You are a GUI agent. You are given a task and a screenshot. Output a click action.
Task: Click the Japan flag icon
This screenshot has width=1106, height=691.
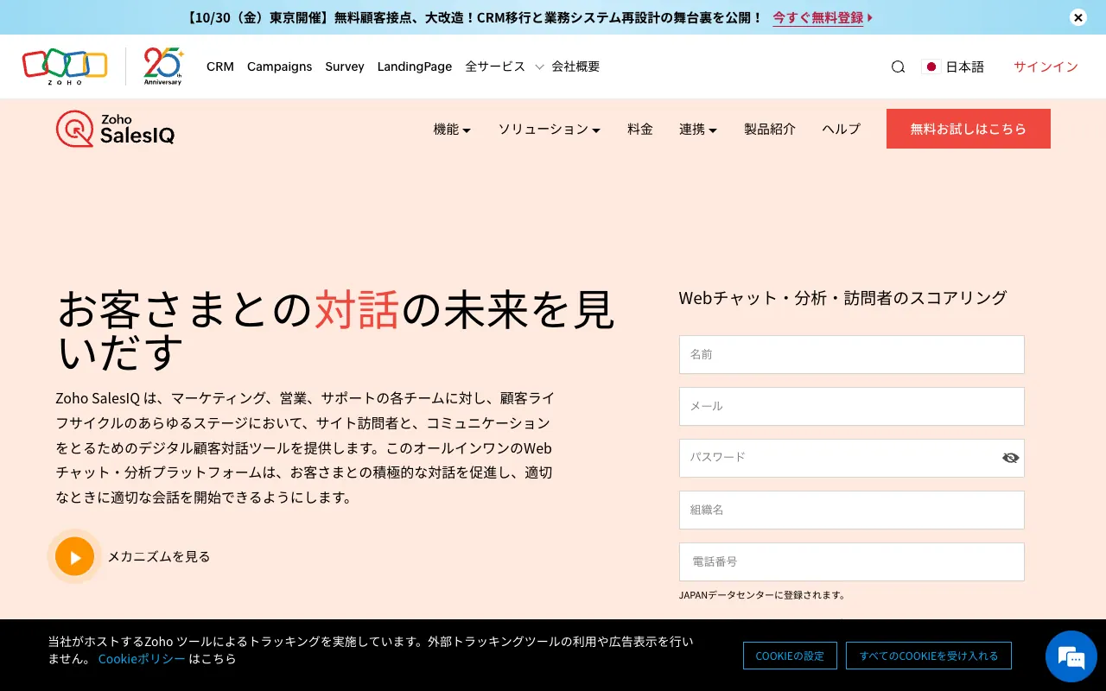click(x=931, y=67)
